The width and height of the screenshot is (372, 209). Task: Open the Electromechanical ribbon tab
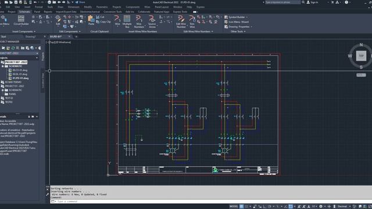[x=90, y=12]
